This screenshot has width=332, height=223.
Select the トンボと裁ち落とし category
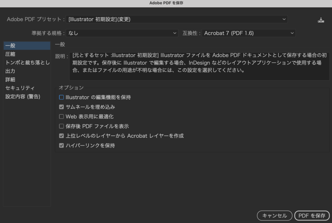pos(27,63)
